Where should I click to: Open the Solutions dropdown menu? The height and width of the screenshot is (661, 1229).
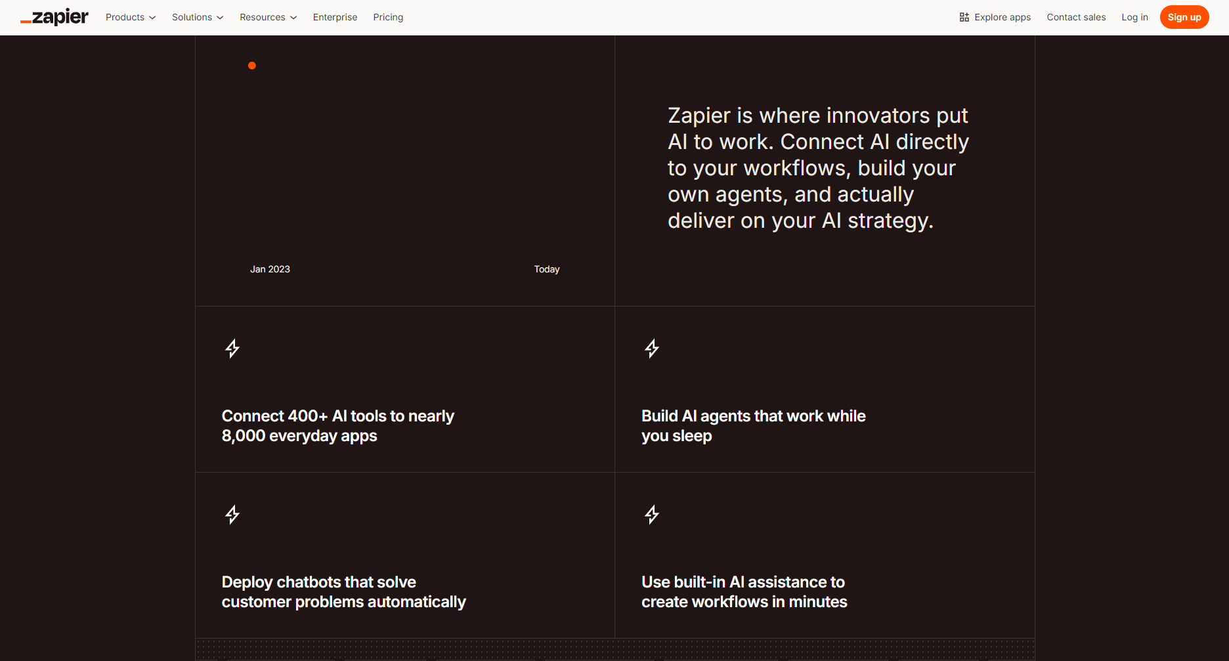198,17
